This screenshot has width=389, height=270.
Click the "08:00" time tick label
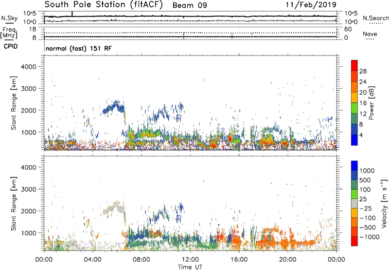pyautogui.click(x=141, y=260)
